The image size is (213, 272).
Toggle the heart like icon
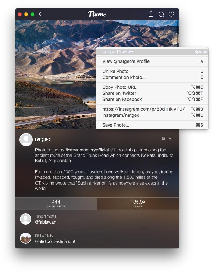point(171,14)
